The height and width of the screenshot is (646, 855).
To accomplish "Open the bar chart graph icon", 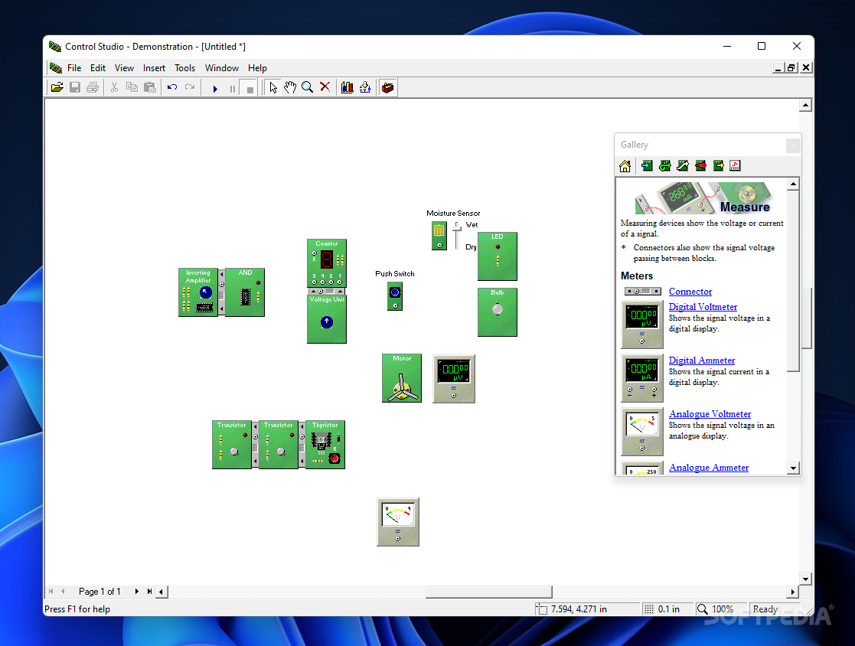I will (x=348, y=87).
